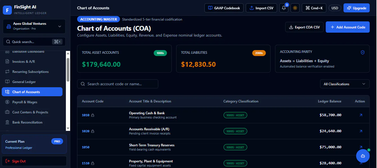The height and width of the screenshot is (168, 377).
Task: Open Recurring Subscriptions in the sidebar
Action: 32,71
